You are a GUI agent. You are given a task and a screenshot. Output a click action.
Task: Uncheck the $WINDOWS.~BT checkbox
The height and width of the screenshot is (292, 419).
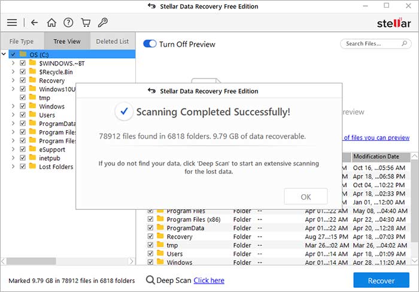point(23,63)
